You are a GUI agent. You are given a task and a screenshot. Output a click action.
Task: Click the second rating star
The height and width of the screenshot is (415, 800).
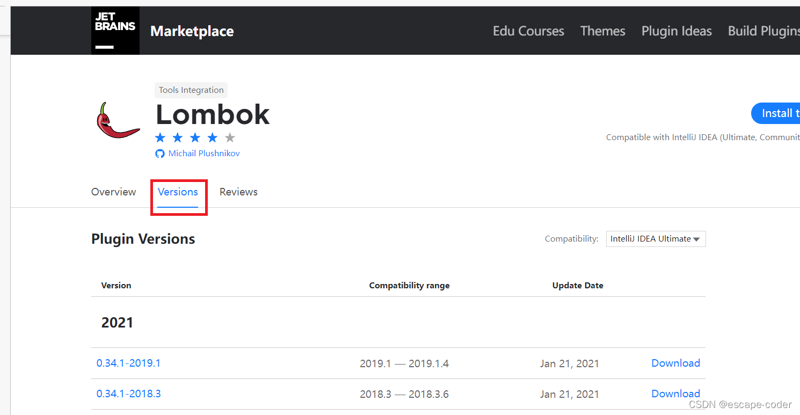(178, 137)
